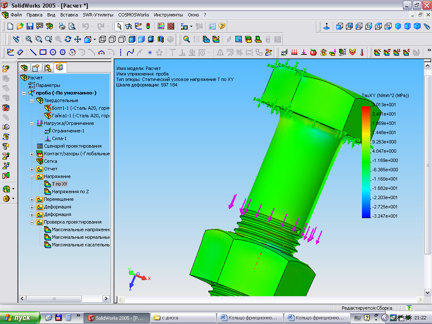Collapse the Твердотельные folder
Image resolution: width=432 pixels, height=324 pixels.
pos(32,101)
